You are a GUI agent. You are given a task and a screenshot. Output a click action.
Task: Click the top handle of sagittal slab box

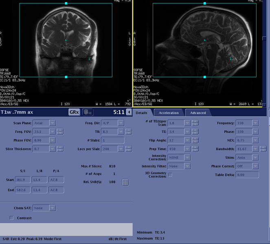204,3
